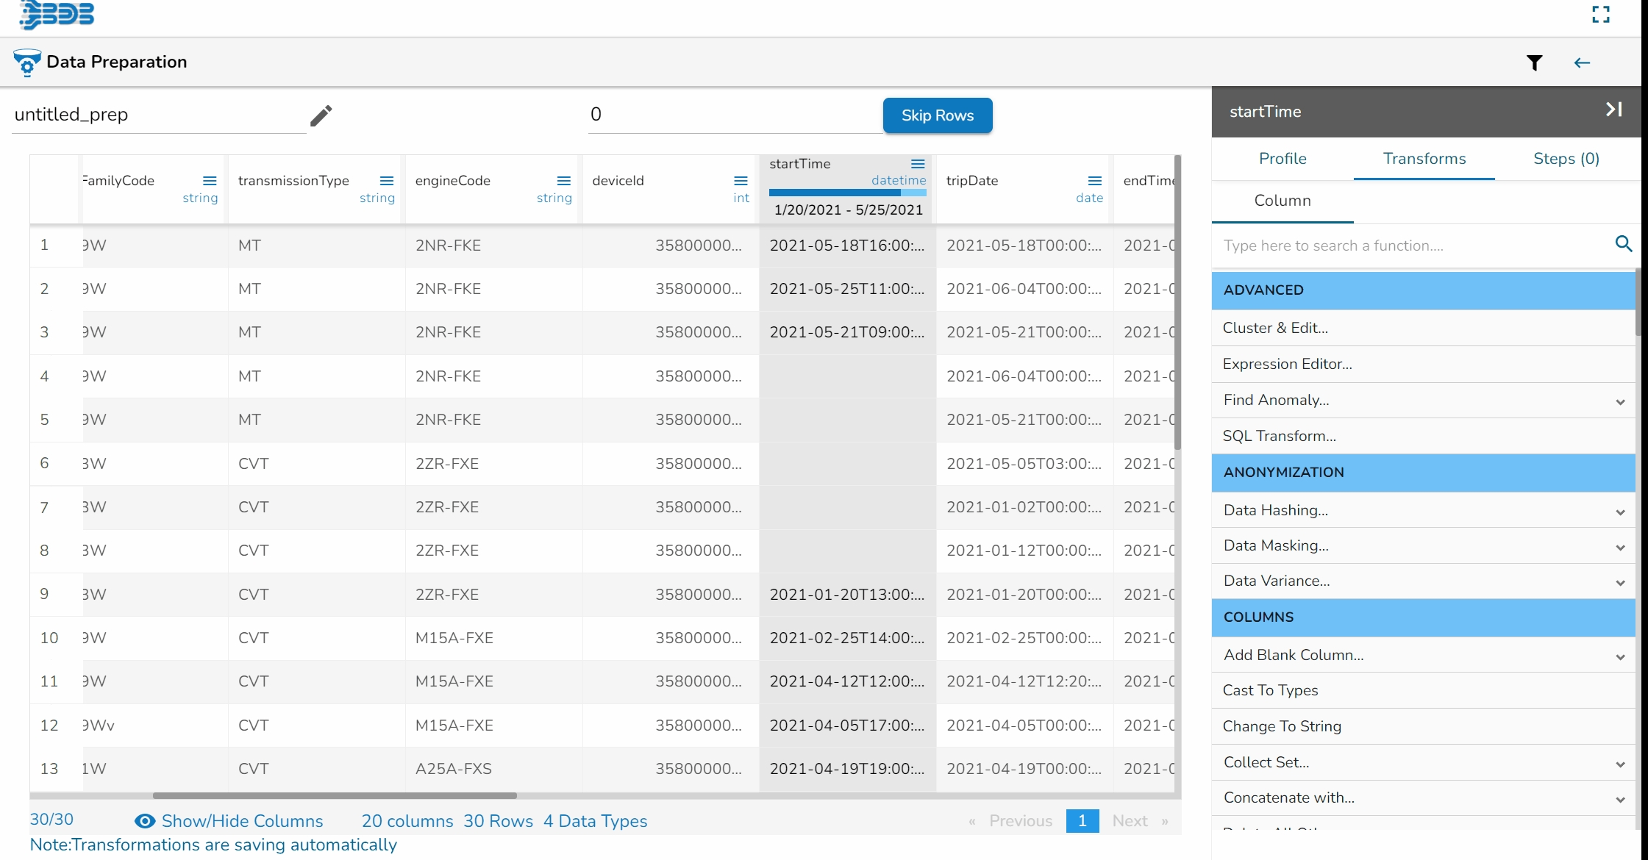Open startTime column menu icon

(x=918, y=164)
